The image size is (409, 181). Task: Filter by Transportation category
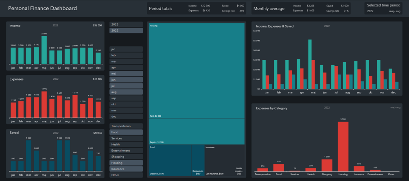pos(126,126)
